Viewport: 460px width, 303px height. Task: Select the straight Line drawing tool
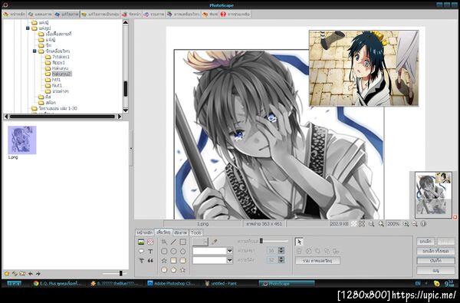(x=174, y=242)
